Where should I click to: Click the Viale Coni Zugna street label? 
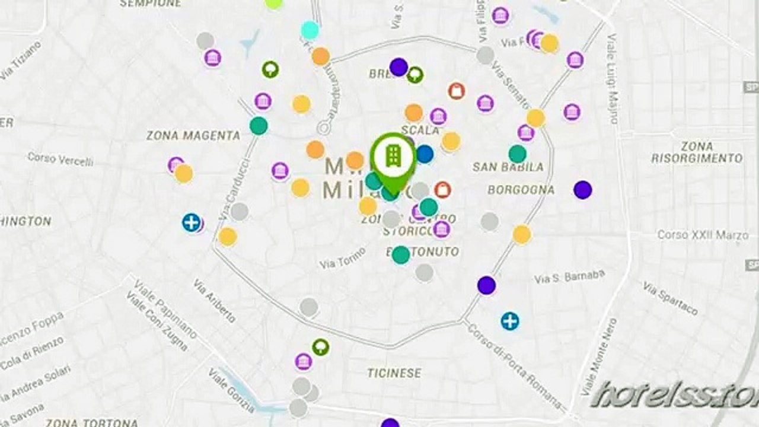pyautogui.click(x=155, y=322)
